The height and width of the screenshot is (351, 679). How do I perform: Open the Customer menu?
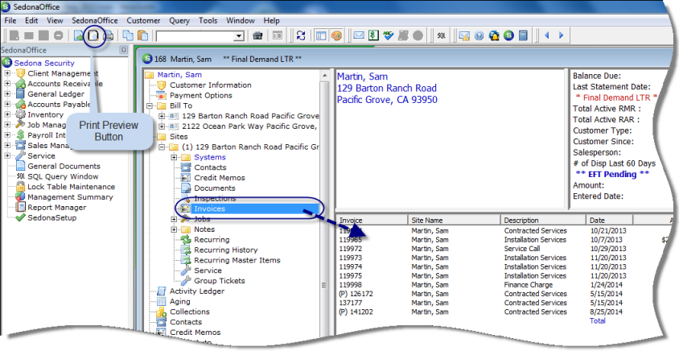[143, 20]
